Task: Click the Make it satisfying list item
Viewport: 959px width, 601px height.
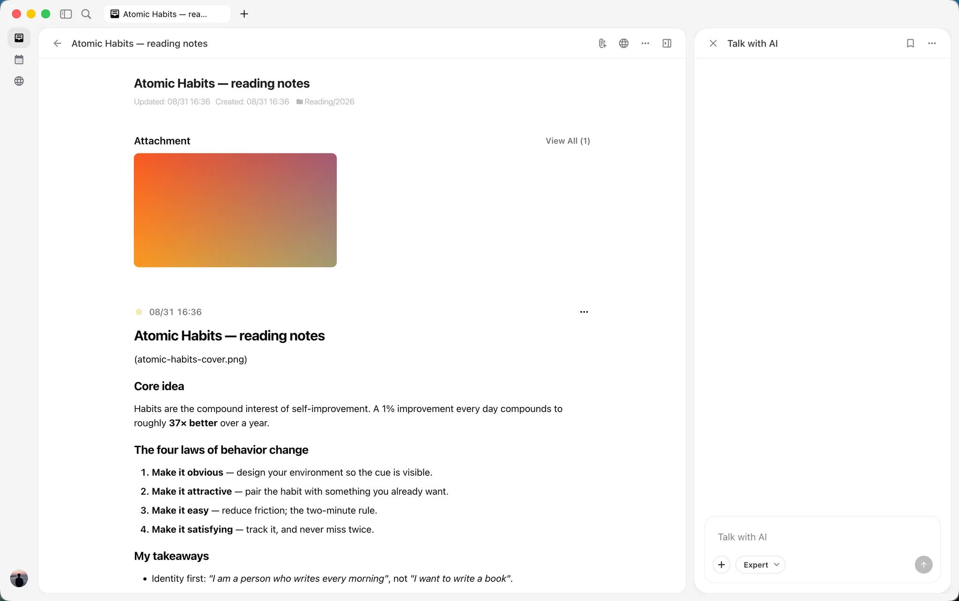Action: click(x=257, y=529)
